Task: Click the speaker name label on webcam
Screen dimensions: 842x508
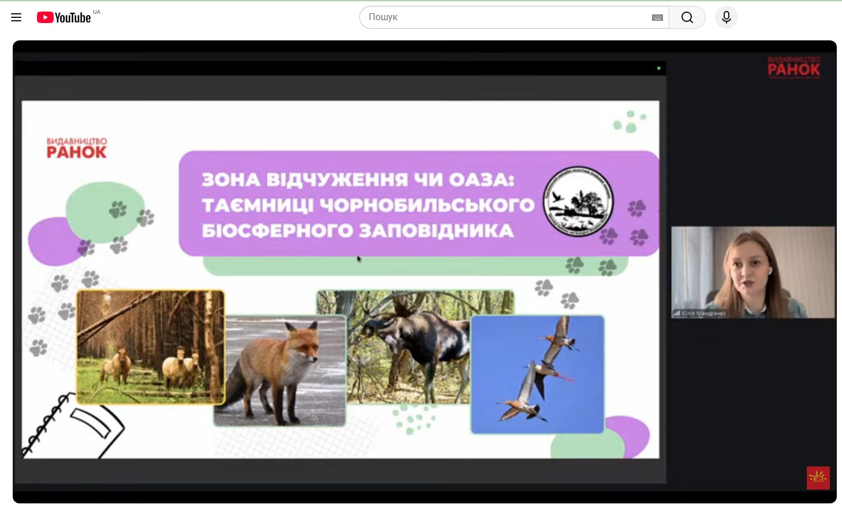Action: click(703, 314)
